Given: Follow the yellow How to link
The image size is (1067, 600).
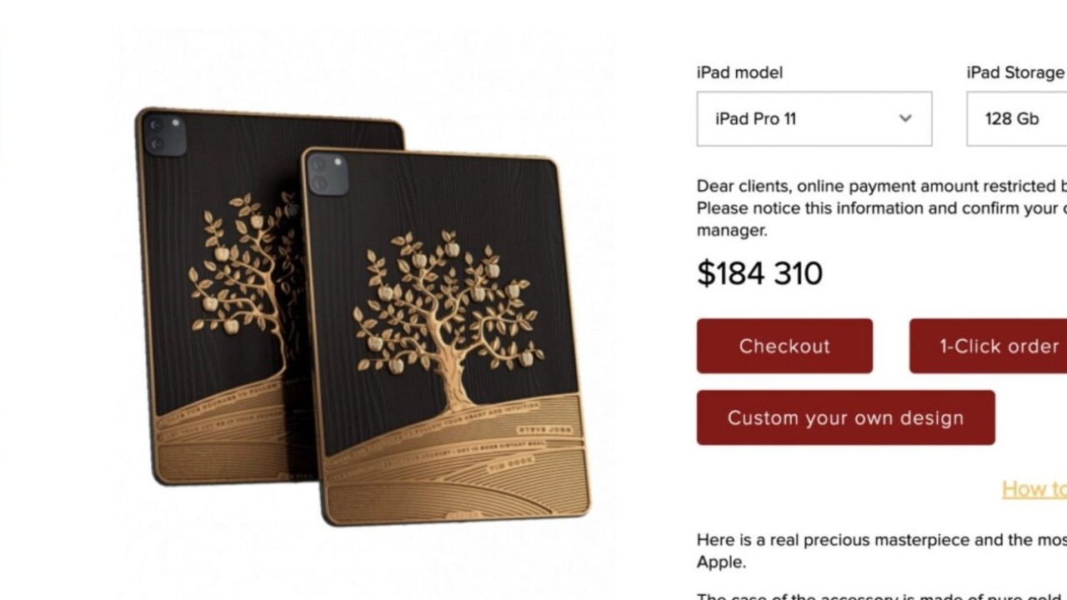Looking at the screenshot, I should pos(1034,488).
